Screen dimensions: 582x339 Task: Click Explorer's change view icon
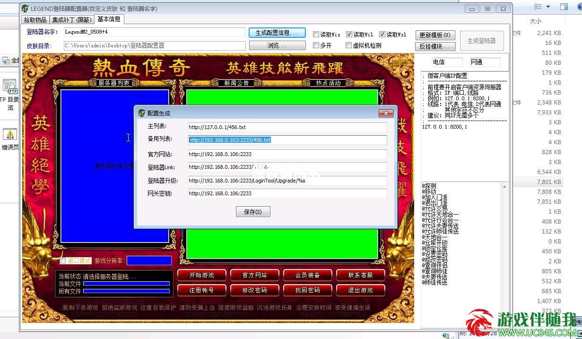click(x=538, y=7)
